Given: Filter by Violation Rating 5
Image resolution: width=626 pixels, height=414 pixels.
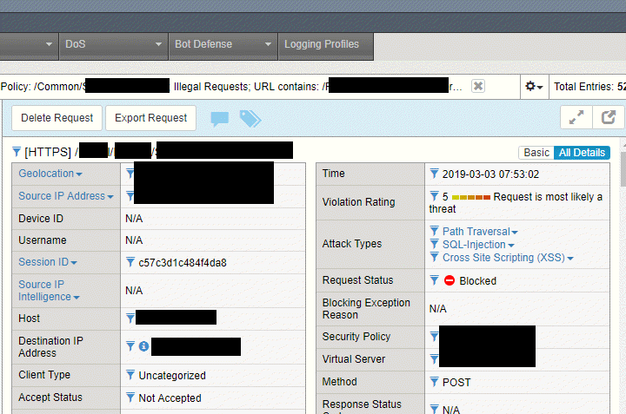Looking at the screenshot, I should 435,196.
